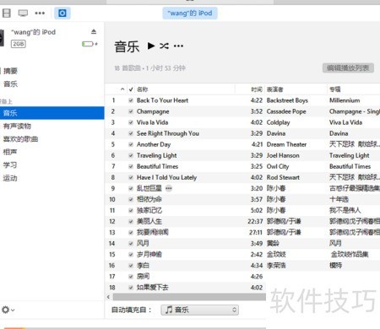Select 喜欢的歌曲 playlist in sidebar

(x=20, y=139)
